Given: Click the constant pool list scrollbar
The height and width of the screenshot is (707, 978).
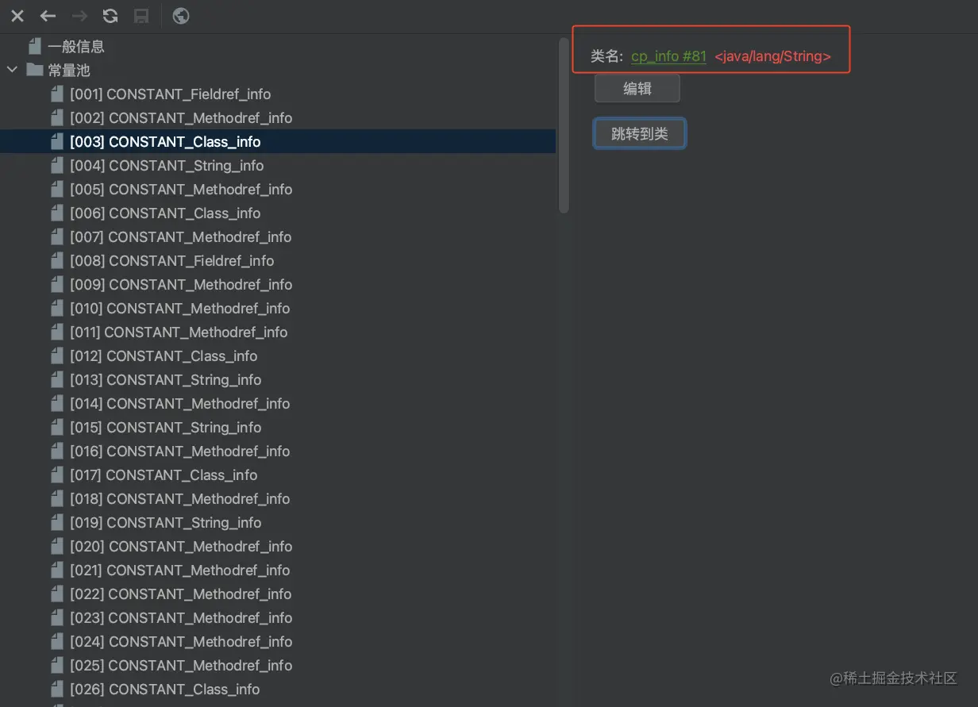Looking at the screenshot, I should coord(564,126).
